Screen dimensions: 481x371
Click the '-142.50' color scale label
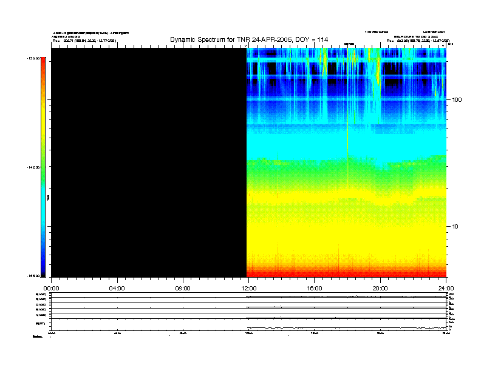pyautogui.click(x=33, y=167)
